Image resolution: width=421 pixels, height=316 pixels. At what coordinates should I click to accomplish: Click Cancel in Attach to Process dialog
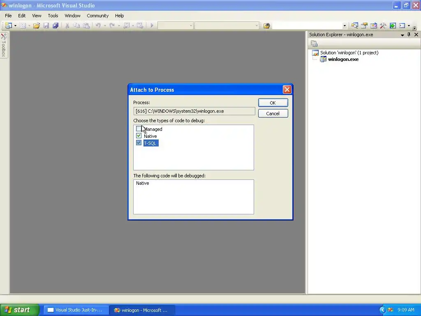pos(273,114)
